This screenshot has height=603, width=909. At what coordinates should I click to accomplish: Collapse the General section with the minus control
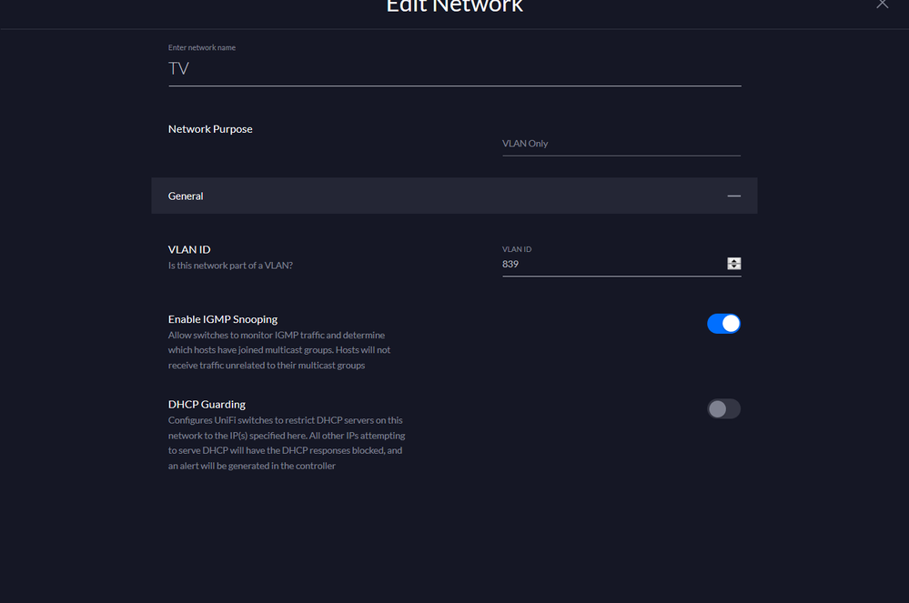point(733,196)
